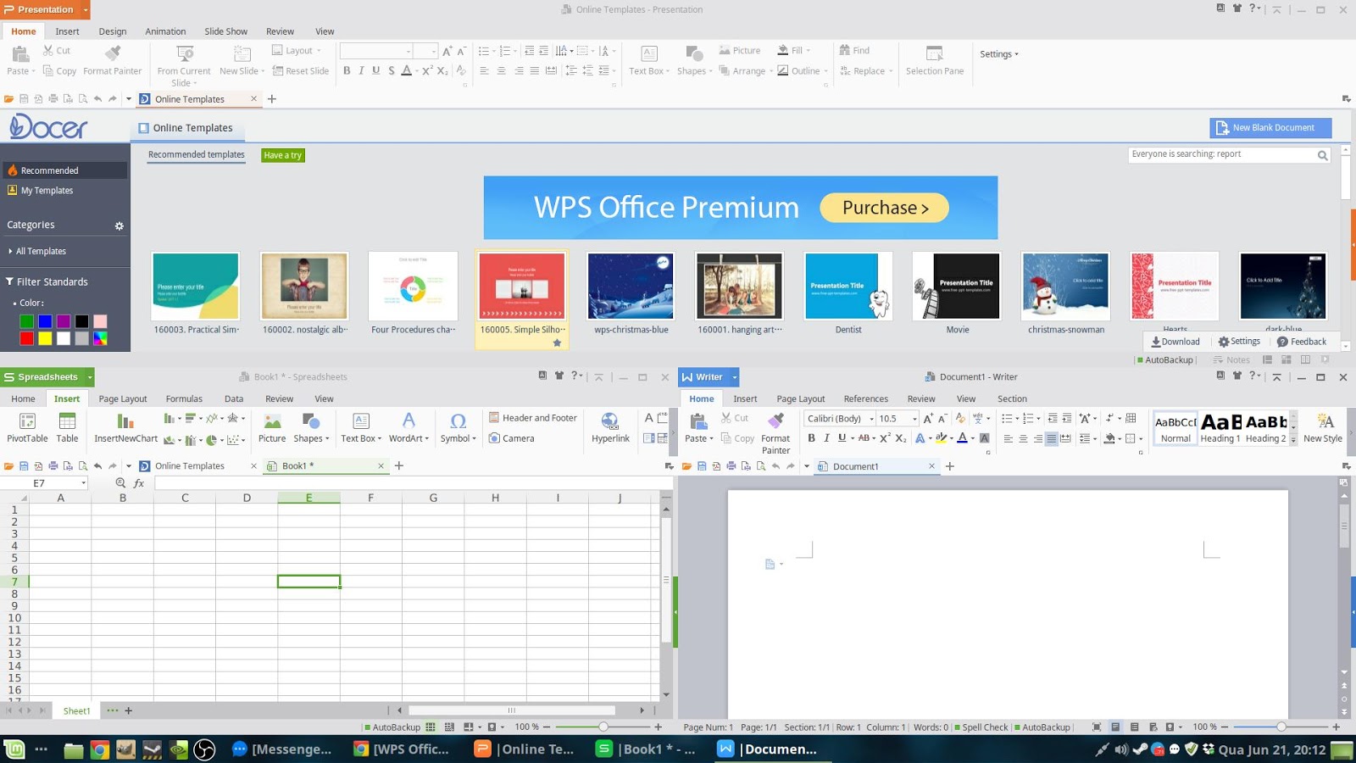Open Header and Footer in Spreadsheets
The image size is (1356, 763).
click(533, 418)
